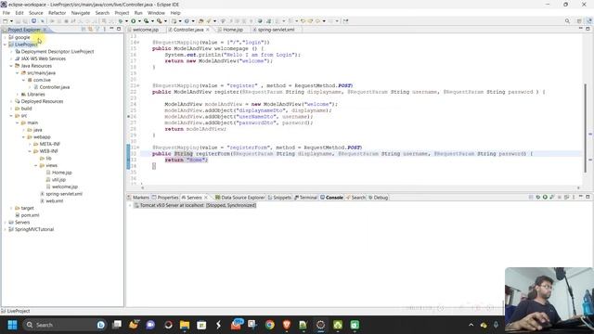The width and height of the screenshot is (594, 334).
Task: Maximize the Project Explorer view
Action: click(x=119, y=29)
